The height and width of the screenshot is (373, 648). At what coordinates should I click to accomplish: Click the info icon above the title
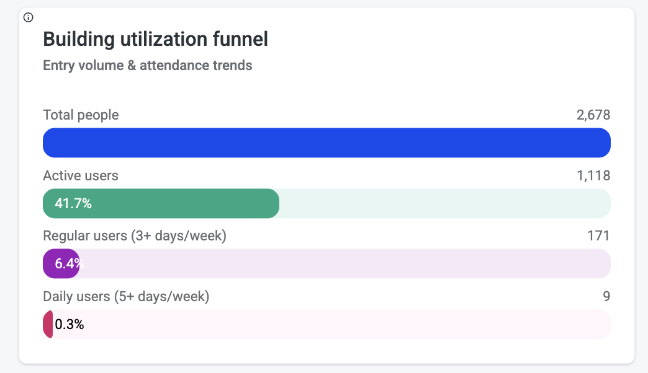tap(28, 17)
